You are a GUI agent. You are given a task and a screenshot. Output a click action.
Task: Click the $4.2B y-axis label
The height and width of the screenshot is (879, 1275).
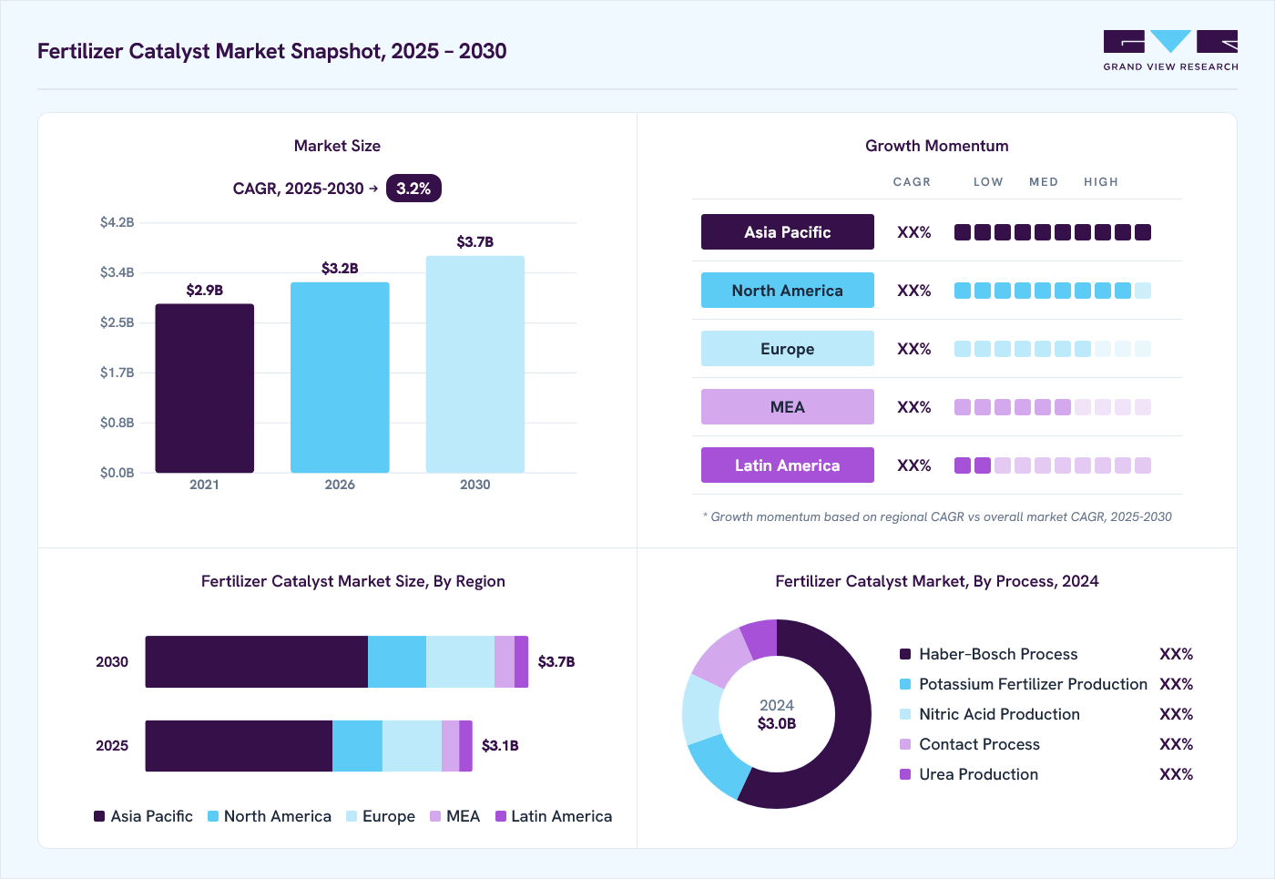117,222
